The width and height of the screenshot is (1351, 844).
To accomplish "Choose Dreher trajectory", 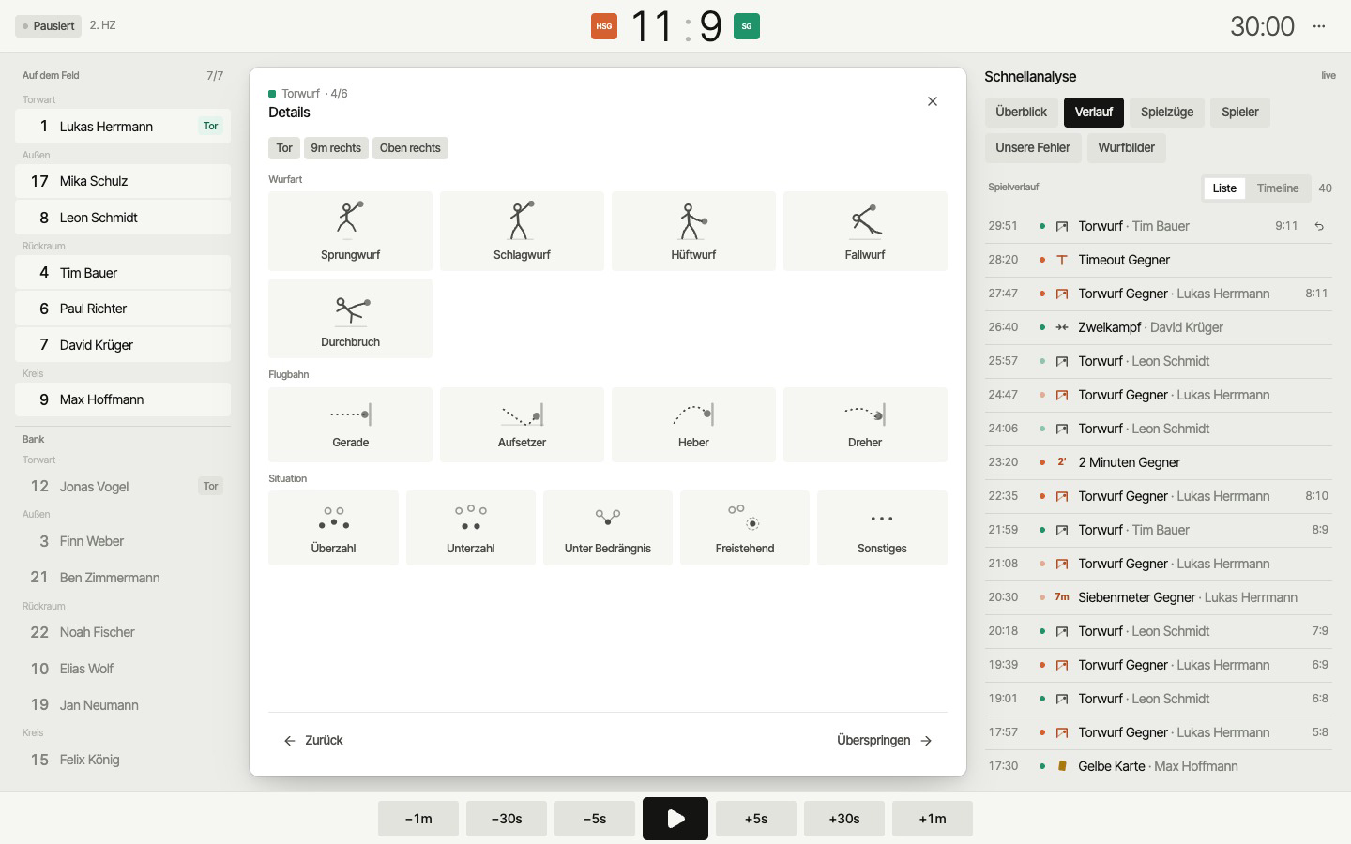I will point(865,425).
